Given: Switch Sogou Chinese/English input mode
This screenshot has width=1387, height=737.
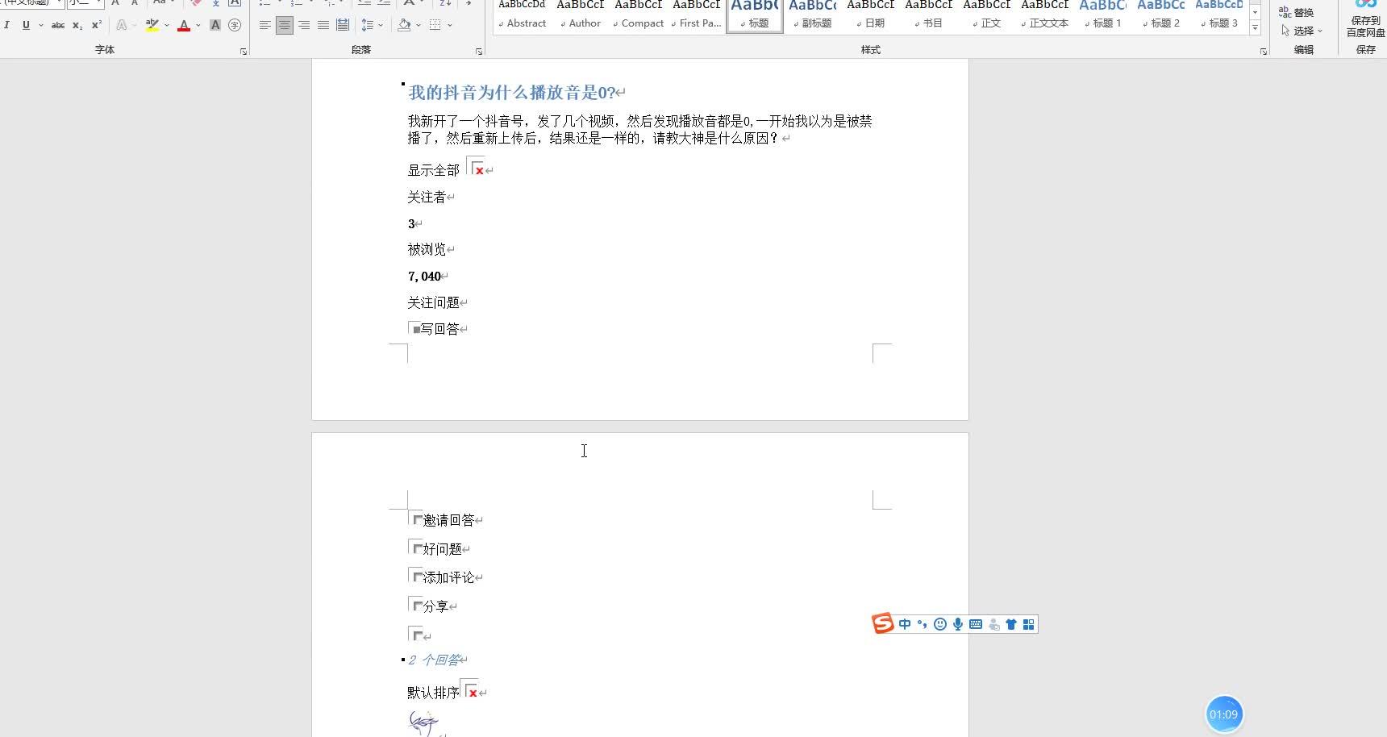Looking at the screenshot, I should 905,624.
